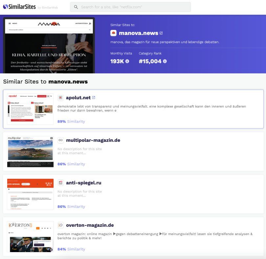This screenshot has width=266, height=259.
Task: Click the multipolar-magazin.de infinity favicon
Action: (60, 140)
